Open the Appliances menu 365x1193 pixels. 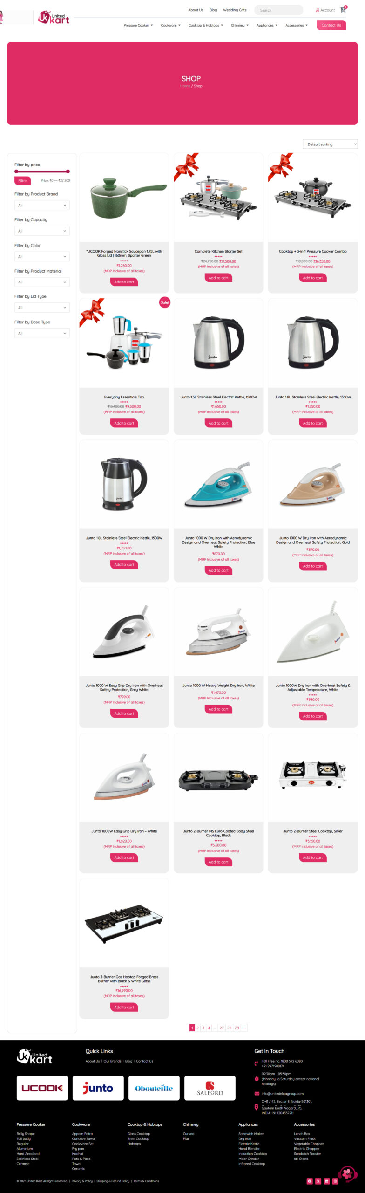point(267,25)
